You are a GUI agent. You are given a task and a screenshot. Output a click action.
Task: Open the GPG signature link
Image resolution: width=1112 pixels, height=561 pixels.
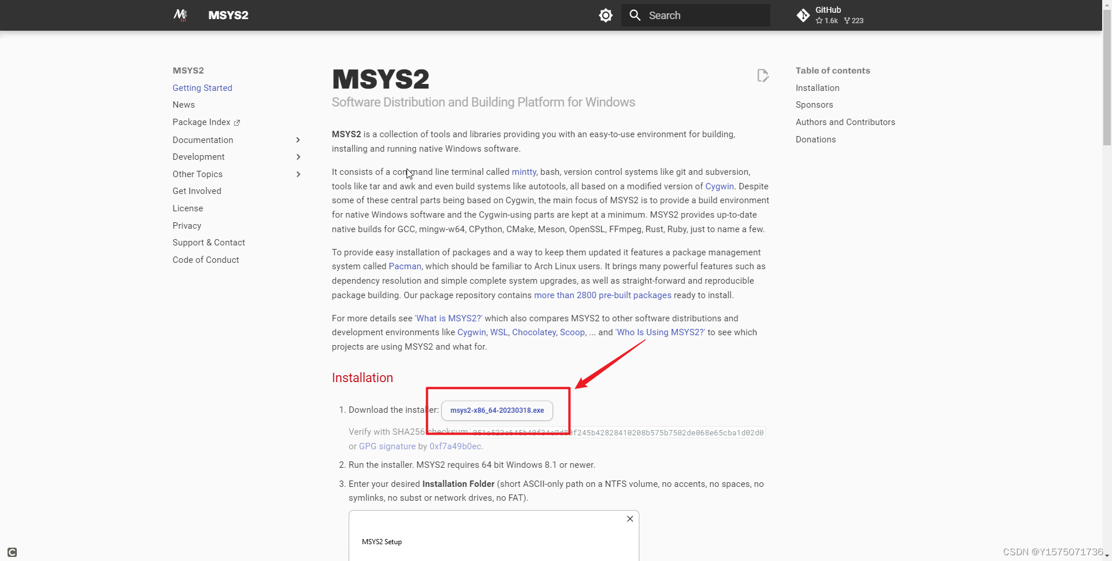tap(387, 446)
